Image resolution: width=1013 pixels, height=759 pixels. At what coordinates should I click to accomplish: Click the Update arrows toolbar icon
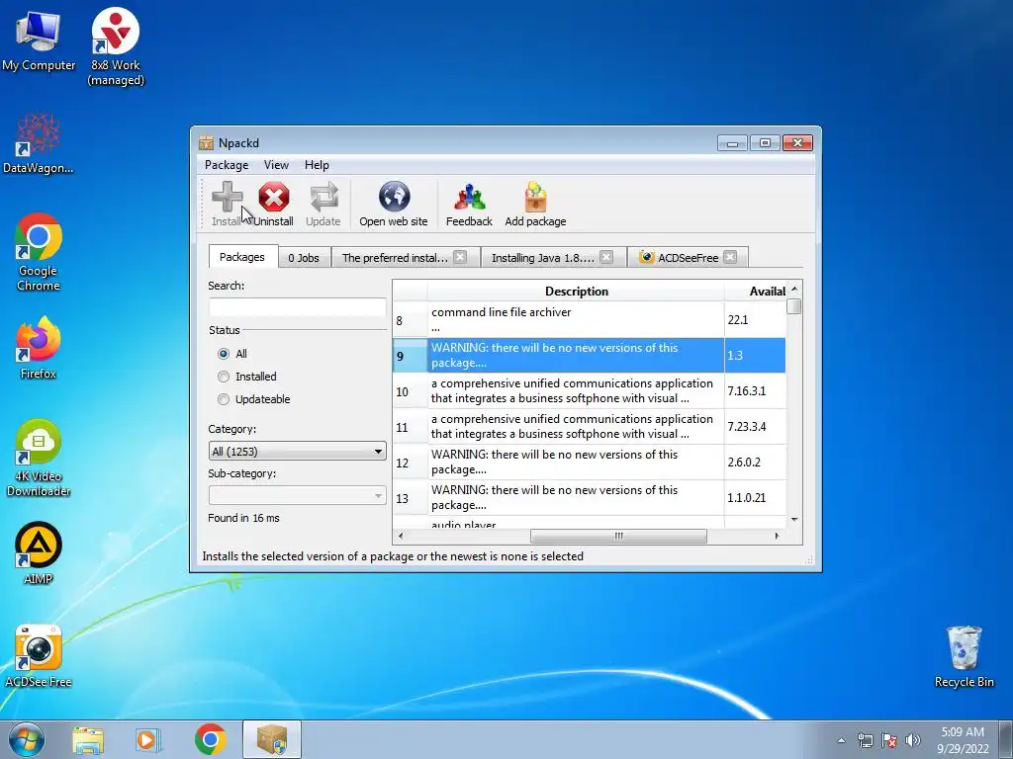click(323, 197)
